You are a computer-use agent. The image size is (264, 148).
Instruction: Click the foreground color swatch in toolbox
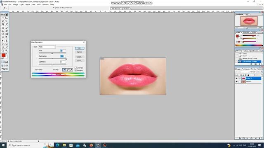[4, 55]
